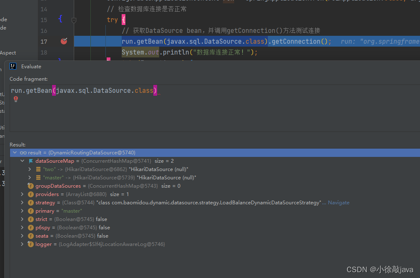The image size is (420, 278).
Task: Expand the logger LogAdapter node
Action: [22, 244]
